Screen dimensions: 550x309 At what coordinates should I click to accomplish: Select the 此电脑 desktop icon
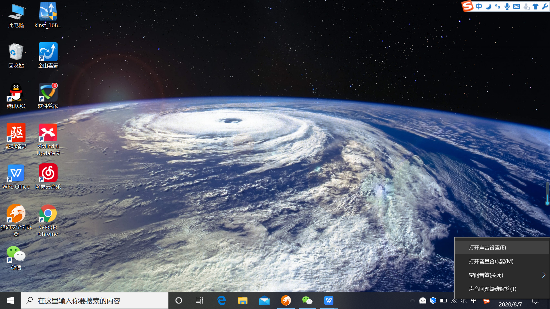tap(16, 15)
